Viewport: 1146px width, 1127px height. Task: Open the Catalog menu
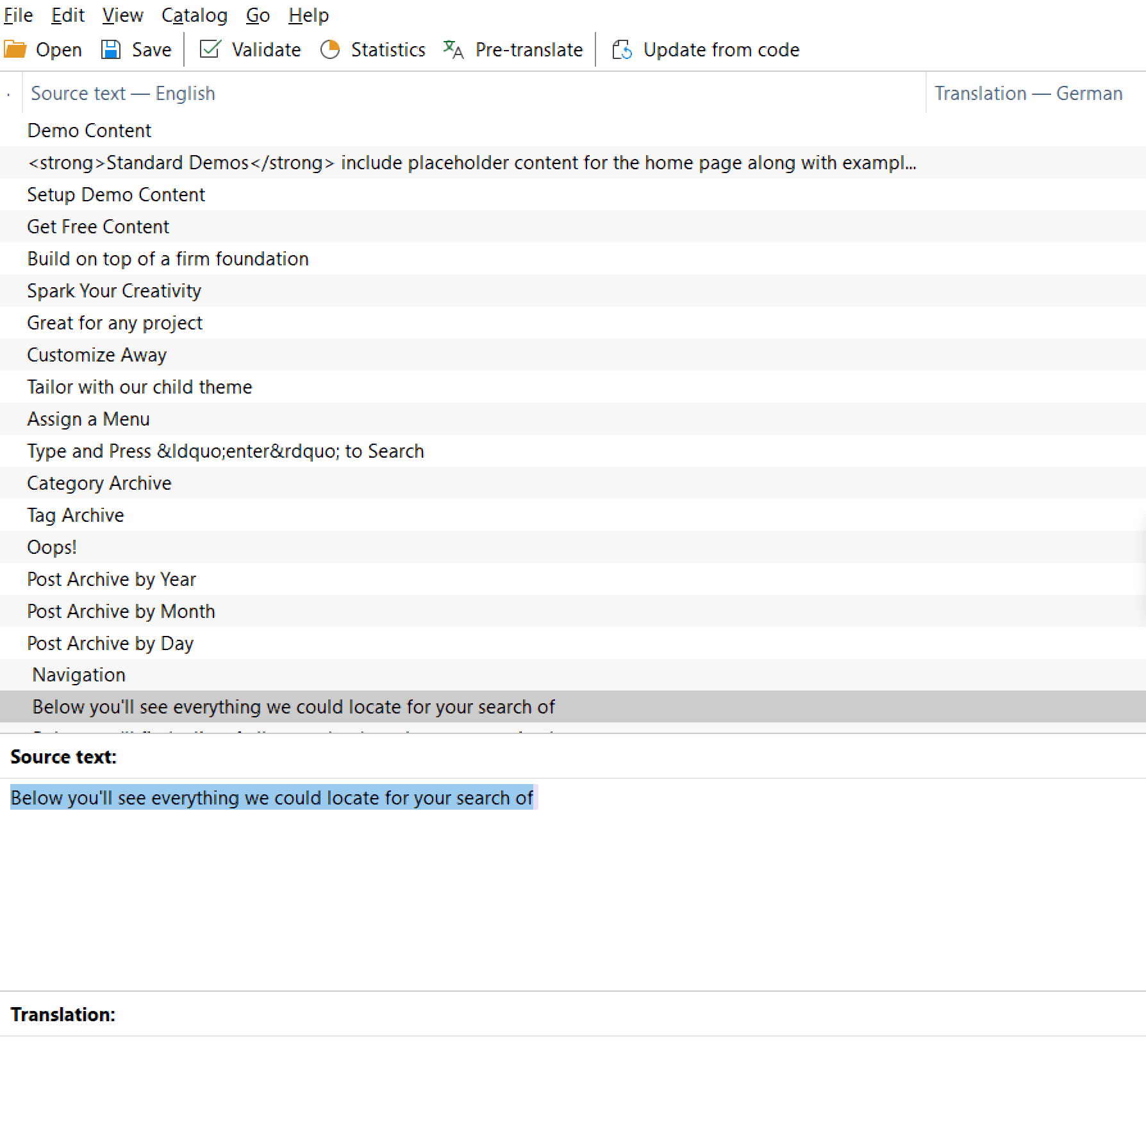pyautogui.click(x=194, y=15)
